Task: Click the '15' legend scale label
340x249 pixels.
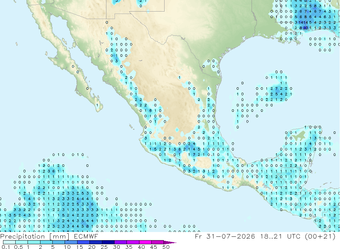Action: click(80, 247)
